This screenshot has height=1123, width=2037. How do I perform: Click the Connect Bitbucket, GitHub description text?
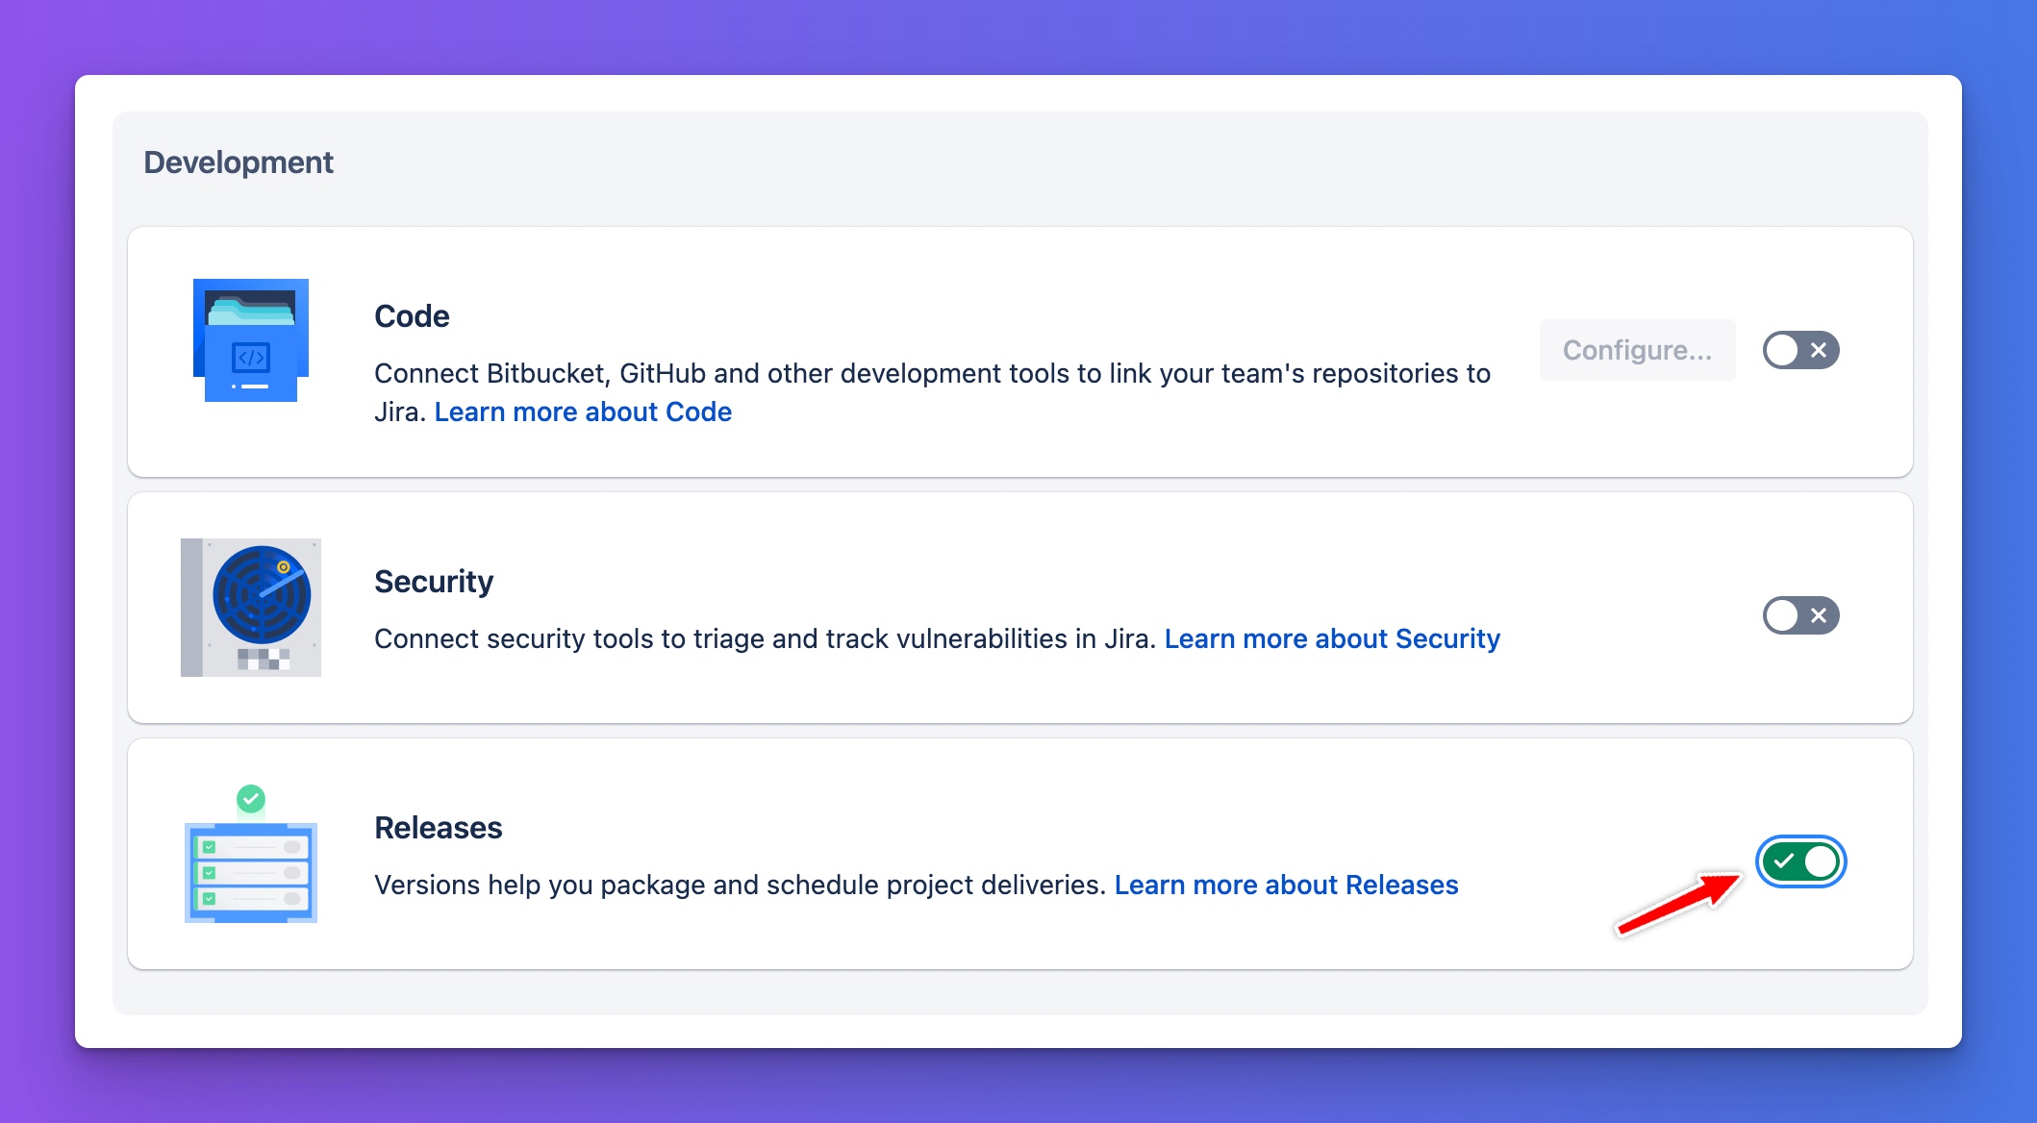932,392
